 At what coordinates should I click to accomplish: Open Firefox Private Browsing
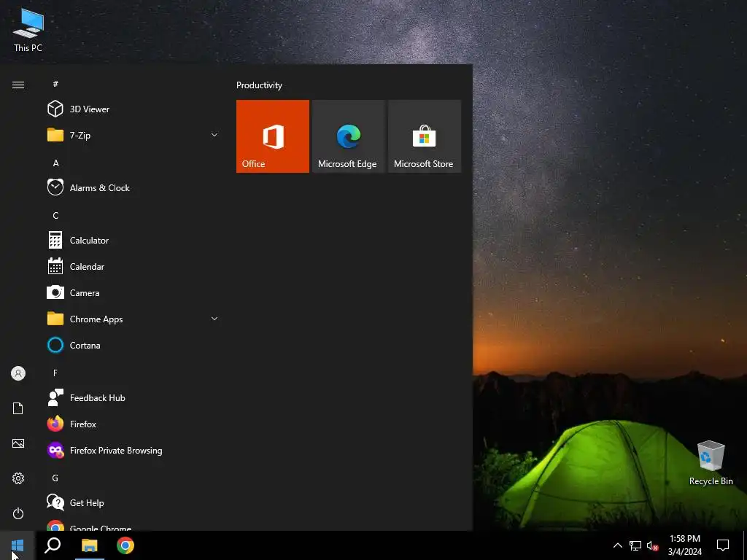133,451
